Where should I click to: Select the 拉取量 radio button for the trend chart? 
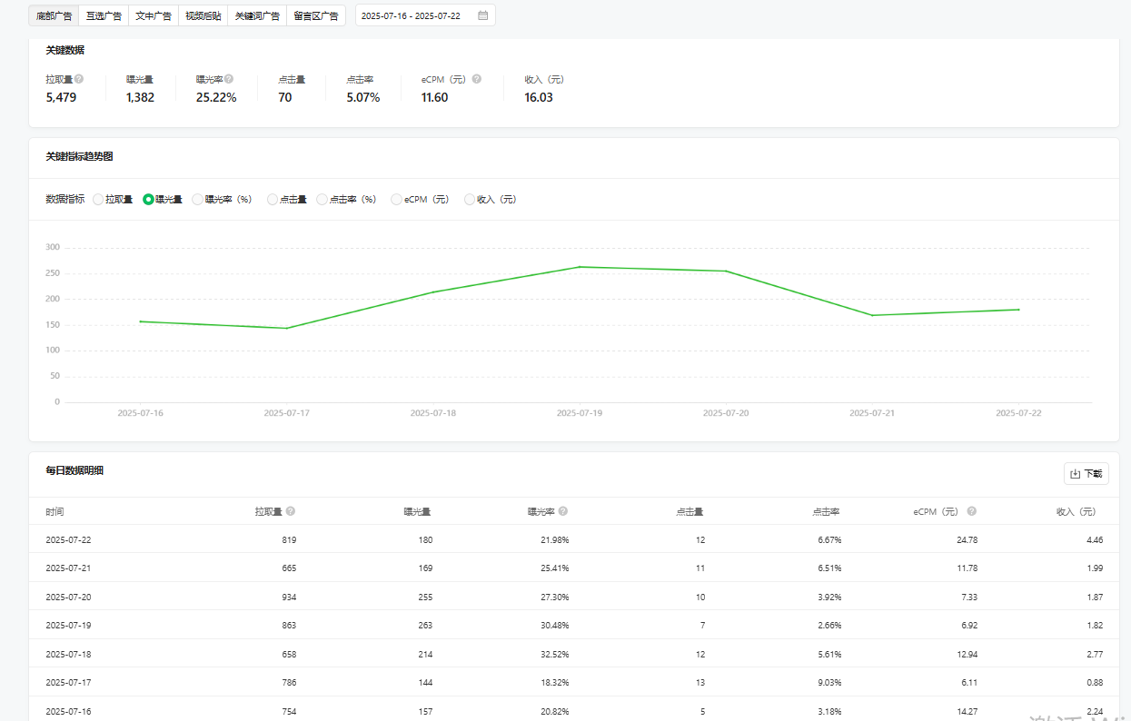[x=98, y=200]
